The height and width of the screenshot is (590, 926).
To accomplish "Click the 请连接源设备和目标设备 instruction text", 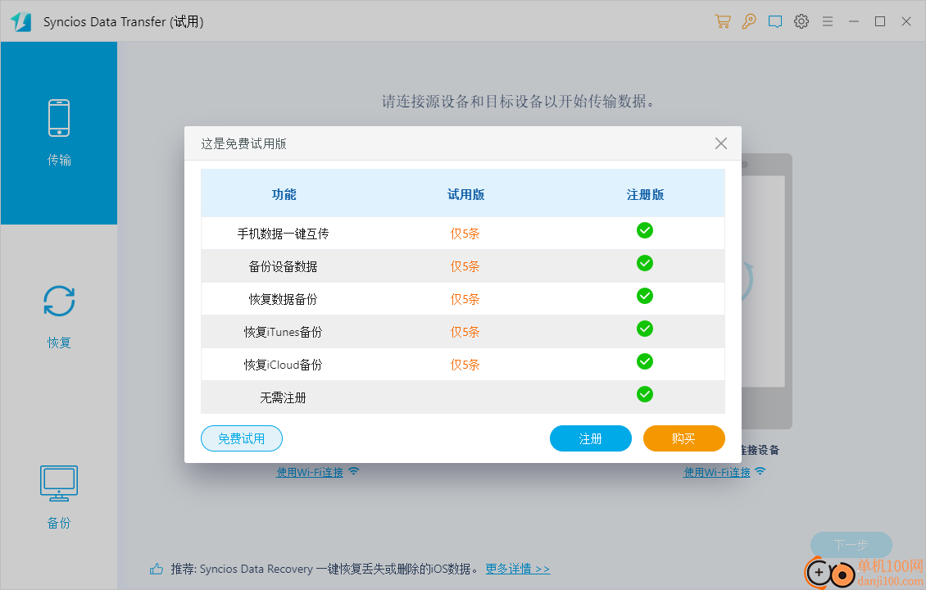I will tap(517, 101).
